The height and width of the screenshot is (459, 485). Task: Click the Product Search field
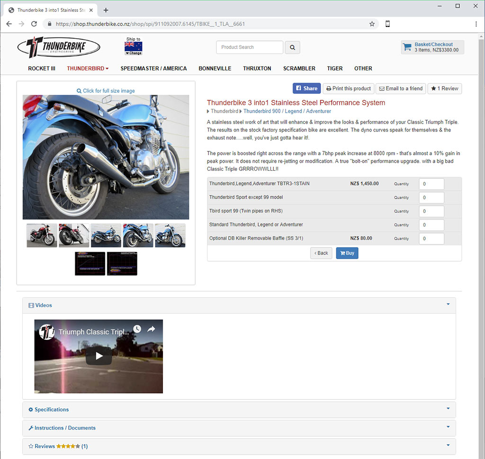click(250, 47)
